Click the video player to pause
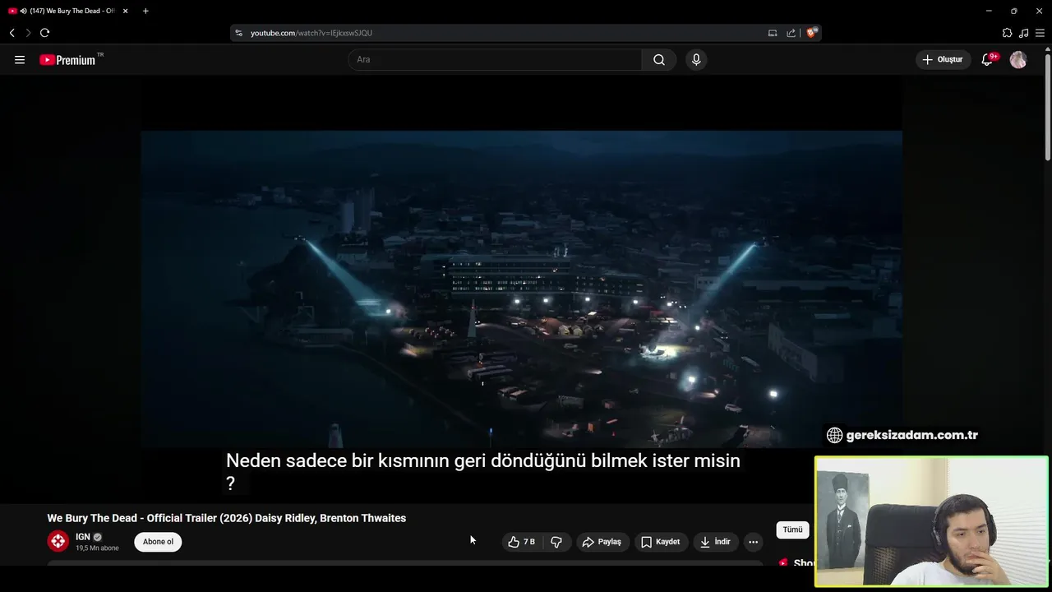The height and width of the screenshot is (592, 1052). click(x=521, y=289)
